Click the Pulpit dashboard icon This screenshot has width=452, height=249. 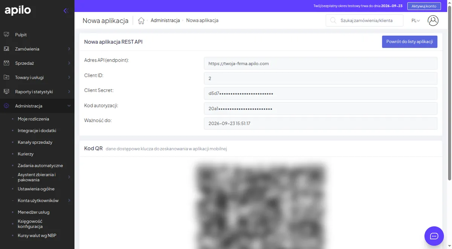6,34
